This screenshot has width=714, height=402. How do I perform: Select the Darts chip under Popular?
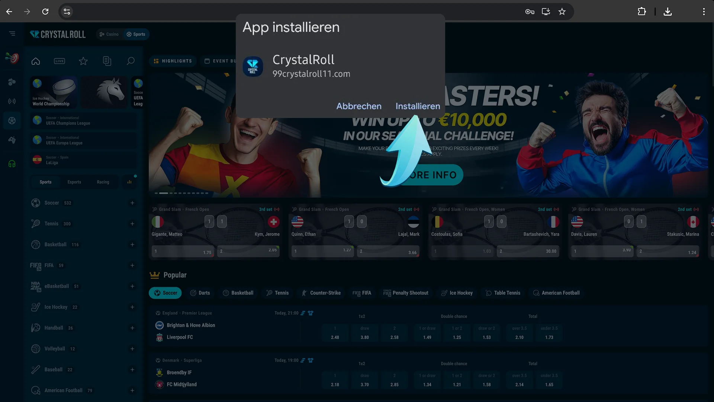(200, 293)
